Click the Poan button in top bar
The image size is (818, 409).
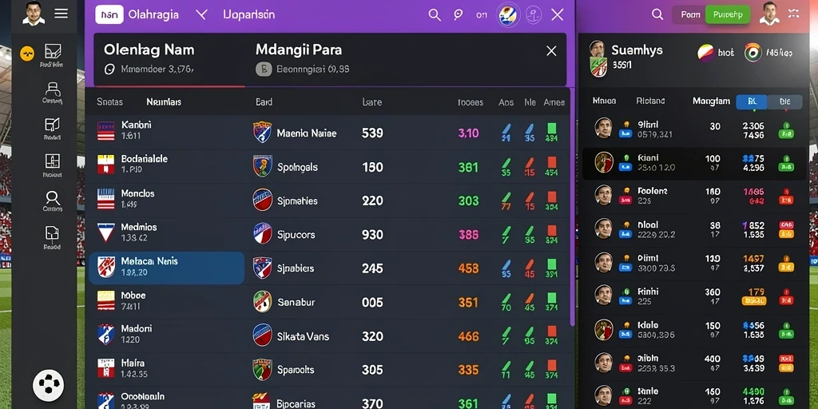click(x=690, y=14)
